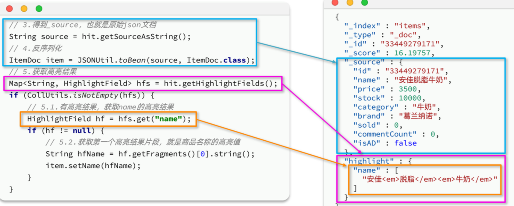Click the green maximize button on the Java code window

tap(39, 9)
